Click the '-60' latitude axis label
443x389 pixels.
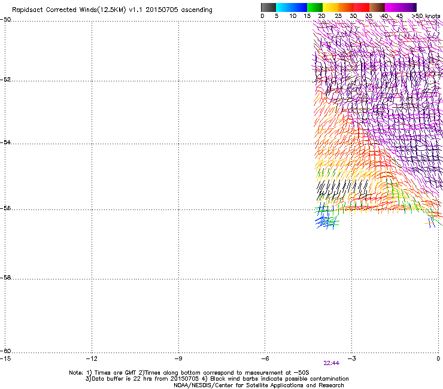coord(5,351)
